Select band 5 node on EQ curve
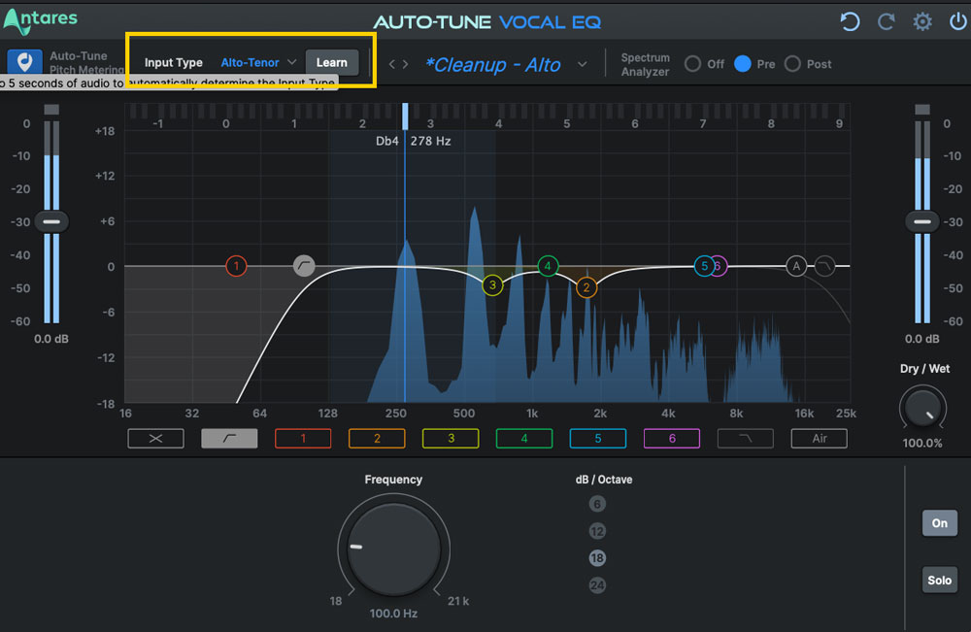The width and height of the screenshot is (971, 632). (x=704, y=266)
